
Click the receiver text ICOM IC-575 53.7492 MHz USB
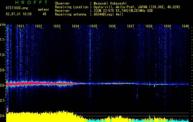(123, 11)
